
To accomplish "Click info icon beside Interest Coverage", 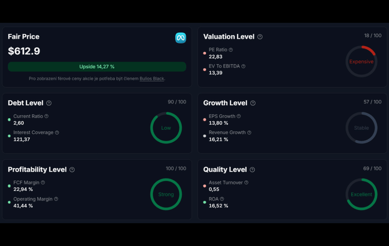I will [x=57, y=132].
